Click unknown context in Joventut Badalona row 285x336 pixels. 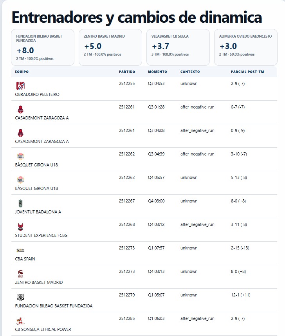click(x=189, y=201)
